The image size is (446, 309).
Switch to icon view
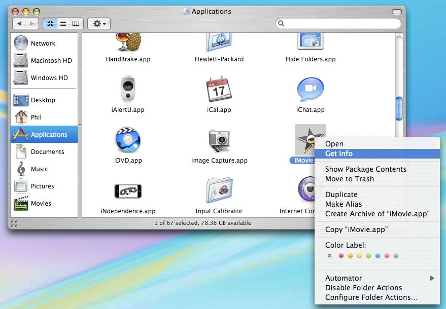coord(50,23)
